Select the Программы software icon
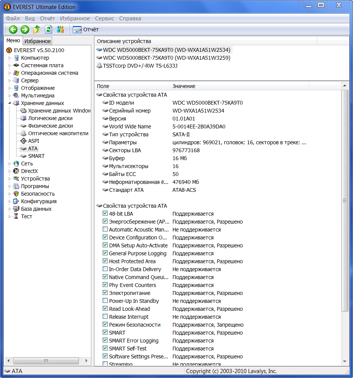 click(x=16, y=186)
